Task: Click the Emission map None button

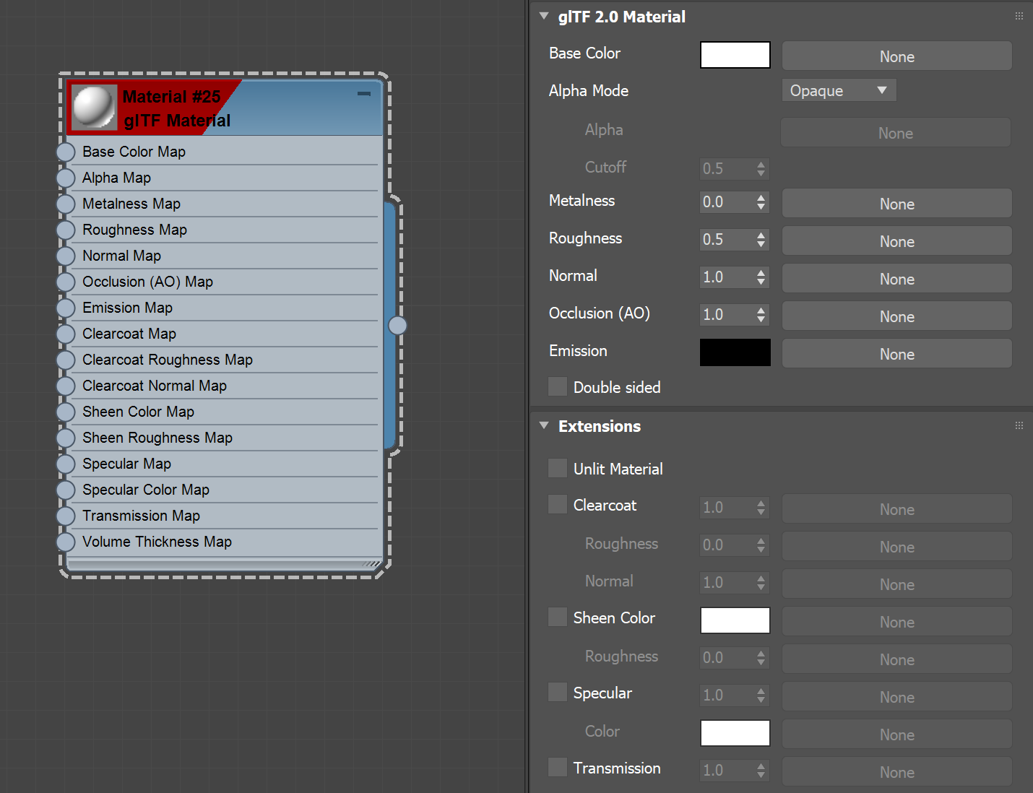Action: coord(896,354)
